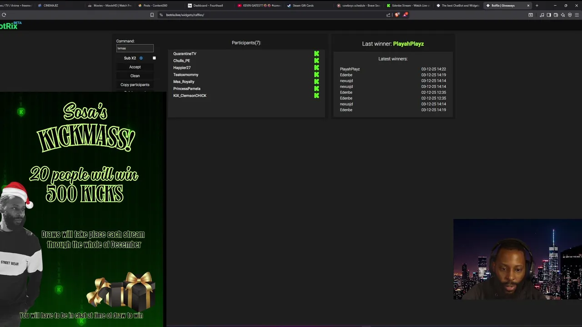582x327 pixels.
Task: Open a new tab with plus icon
Action: click(537, 5)
